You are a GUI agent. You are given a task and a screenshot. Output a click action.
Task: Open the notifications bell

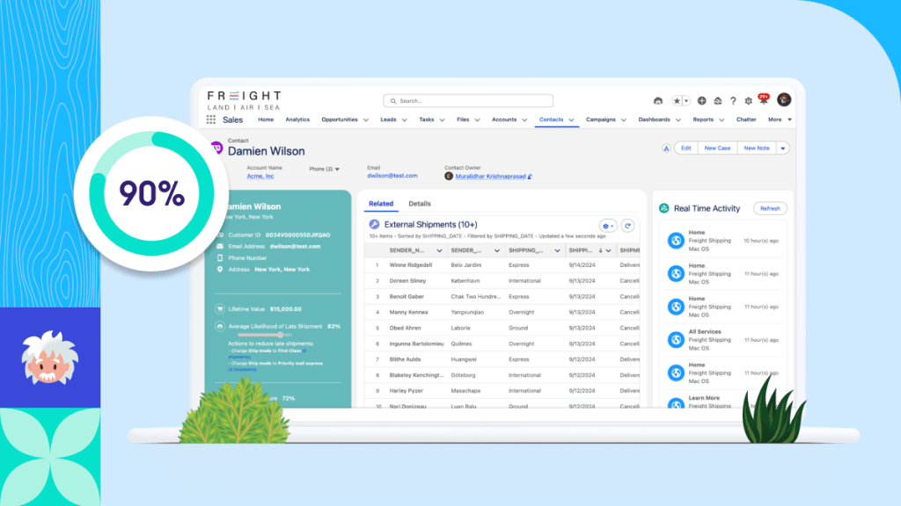coord(763,101)
